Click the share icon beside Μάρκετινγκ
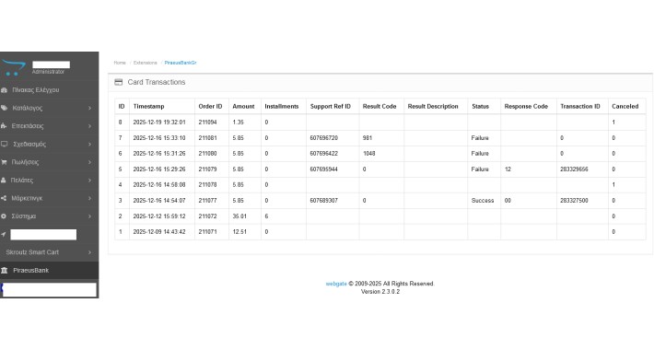654x350 pixels. [4, 198]
